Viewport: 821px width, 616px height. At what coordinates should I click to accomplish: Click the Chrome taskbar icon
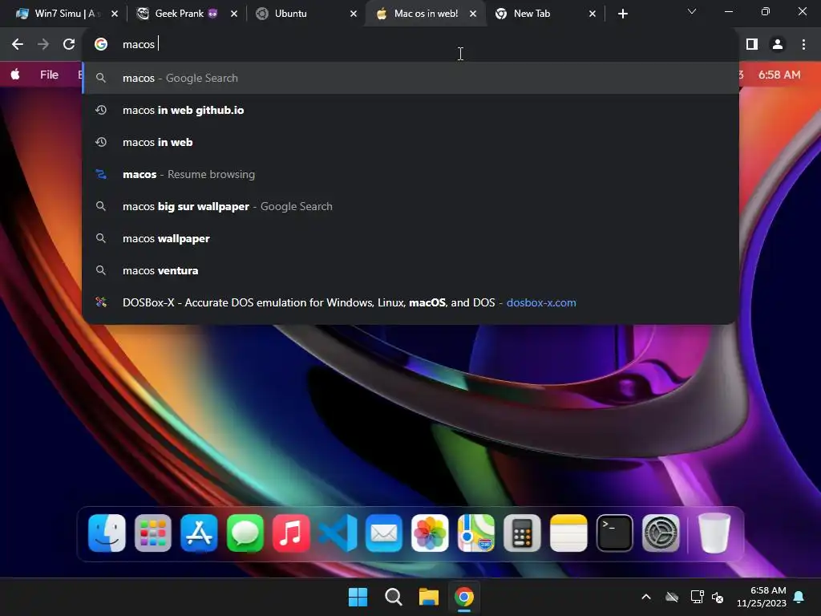click(x=464, y=597)
